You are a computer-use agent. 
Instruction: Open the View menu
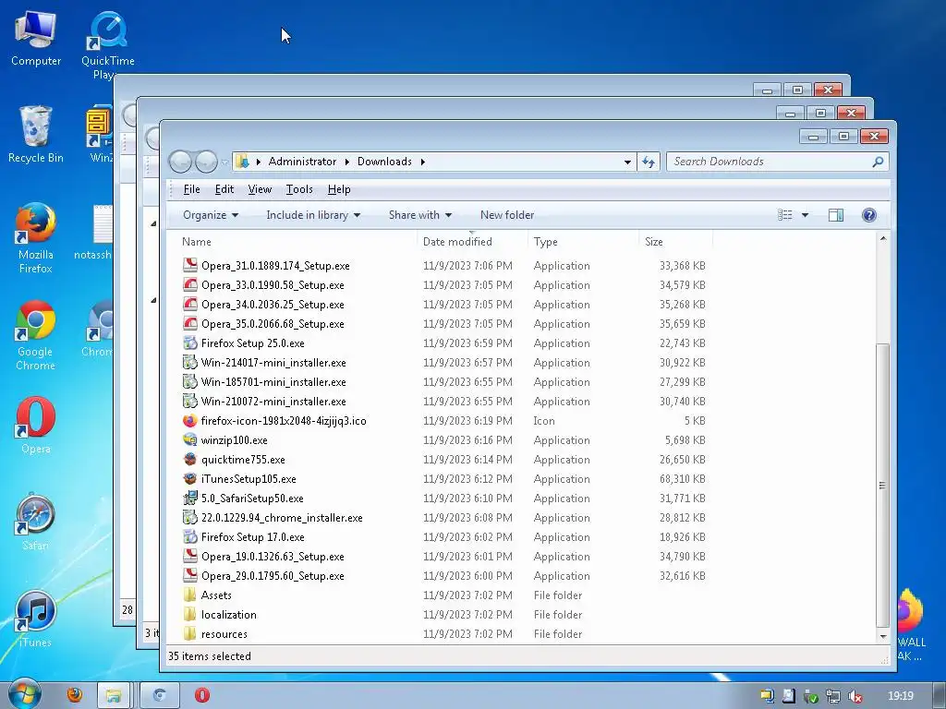tap(260, 189)
